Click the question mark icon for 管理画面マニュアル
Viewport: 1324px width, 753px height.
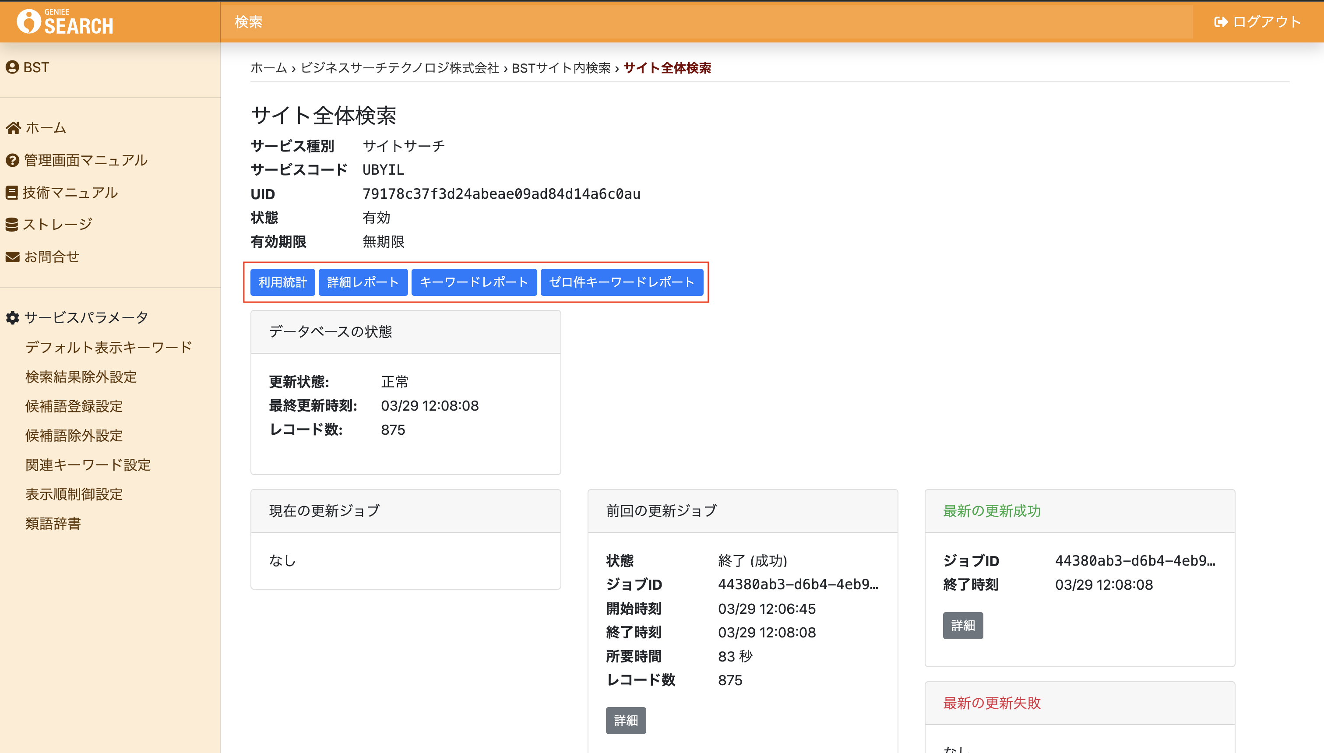click(12, 160)
